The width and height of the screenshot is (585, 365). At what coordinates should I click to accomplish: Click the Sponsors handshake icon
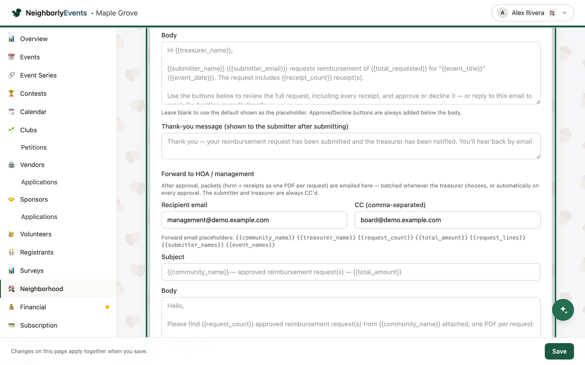pyautogui.click(x=11, y=199)
